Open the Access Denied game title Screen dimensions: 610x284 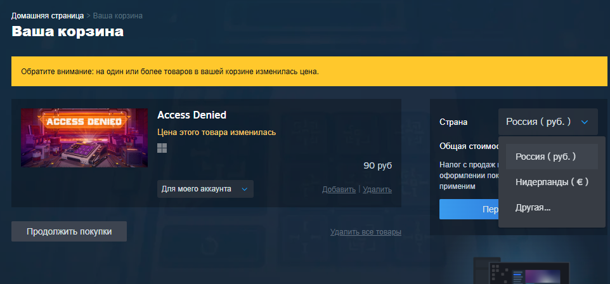click(x=191, y=115)
